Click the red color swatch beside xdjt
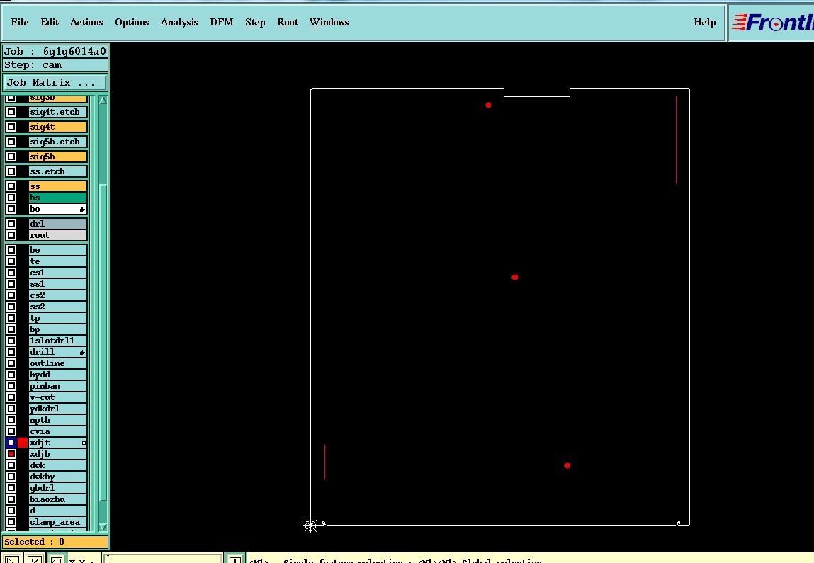The width and height of the screenshot is (814, 563). coord(23,443)
